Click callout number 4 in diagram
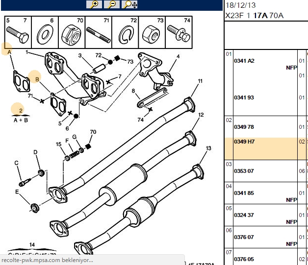Image resolution: width=308 pixels, height=265 pixels. click(178, 56)
